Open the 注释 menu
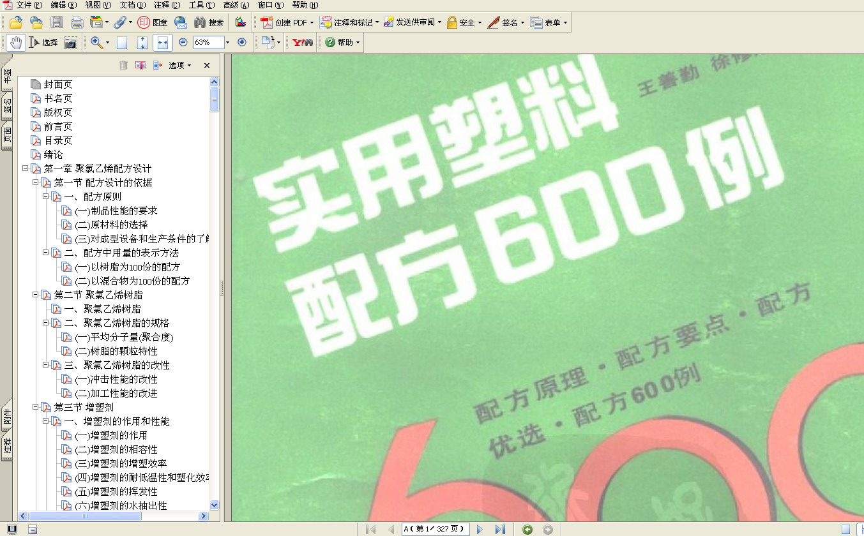The width and height of the screenshot is (864, 536). (167, 5)
